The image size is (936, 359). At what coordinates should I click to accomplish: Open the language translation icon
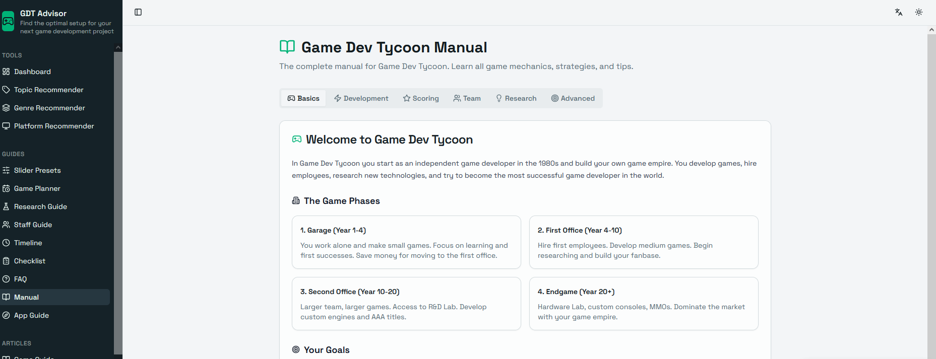(899, 12)
